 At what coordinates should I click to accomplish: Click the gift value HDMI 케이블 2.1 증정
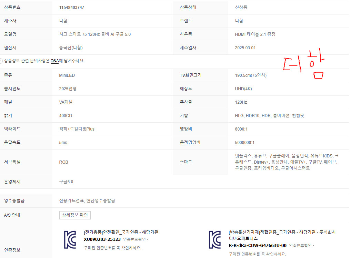(x=255, y=34)
